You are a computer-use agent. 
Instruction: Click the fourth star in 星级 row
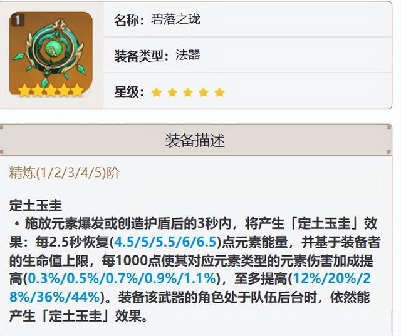click(x=204, y=93)
